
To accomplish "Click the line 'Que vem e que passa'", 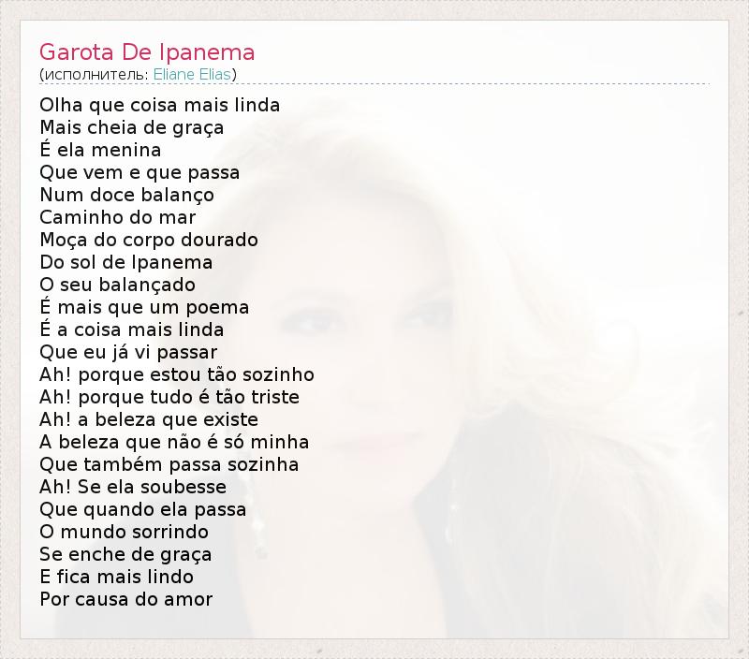I will tap(140, 172).
